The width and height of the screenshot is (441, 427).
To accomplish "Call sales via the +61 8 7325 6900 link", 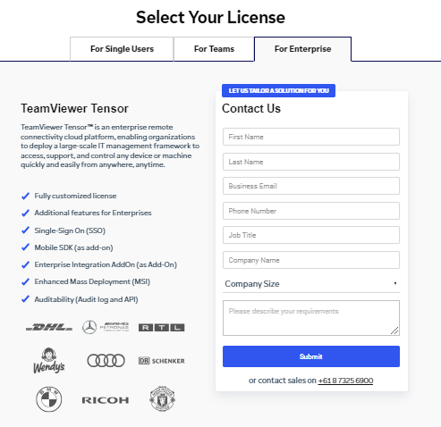I will (x=345, y=381).
